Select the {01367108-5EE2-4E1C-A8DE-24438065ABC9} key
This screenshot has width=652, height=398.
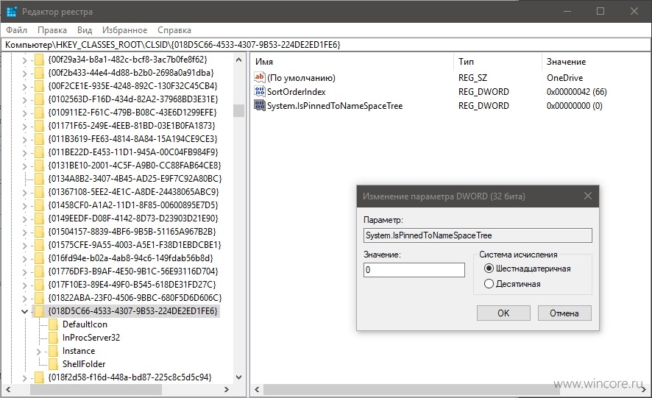point(133,192)
